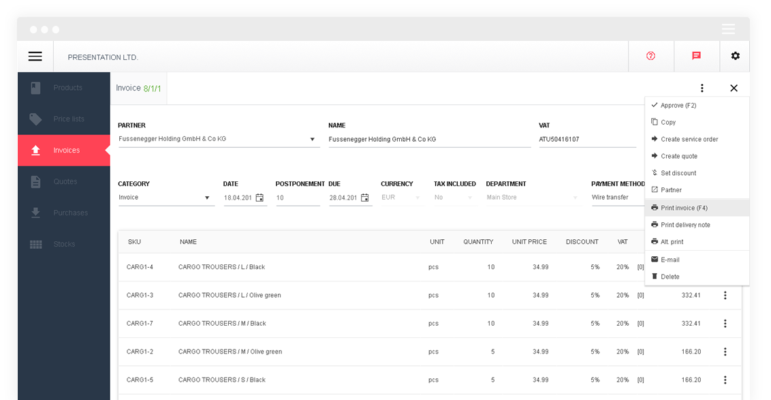Viewport: 771px width, 400px height.
Task: Open Price lists in the sidebar
Action: 64,119
